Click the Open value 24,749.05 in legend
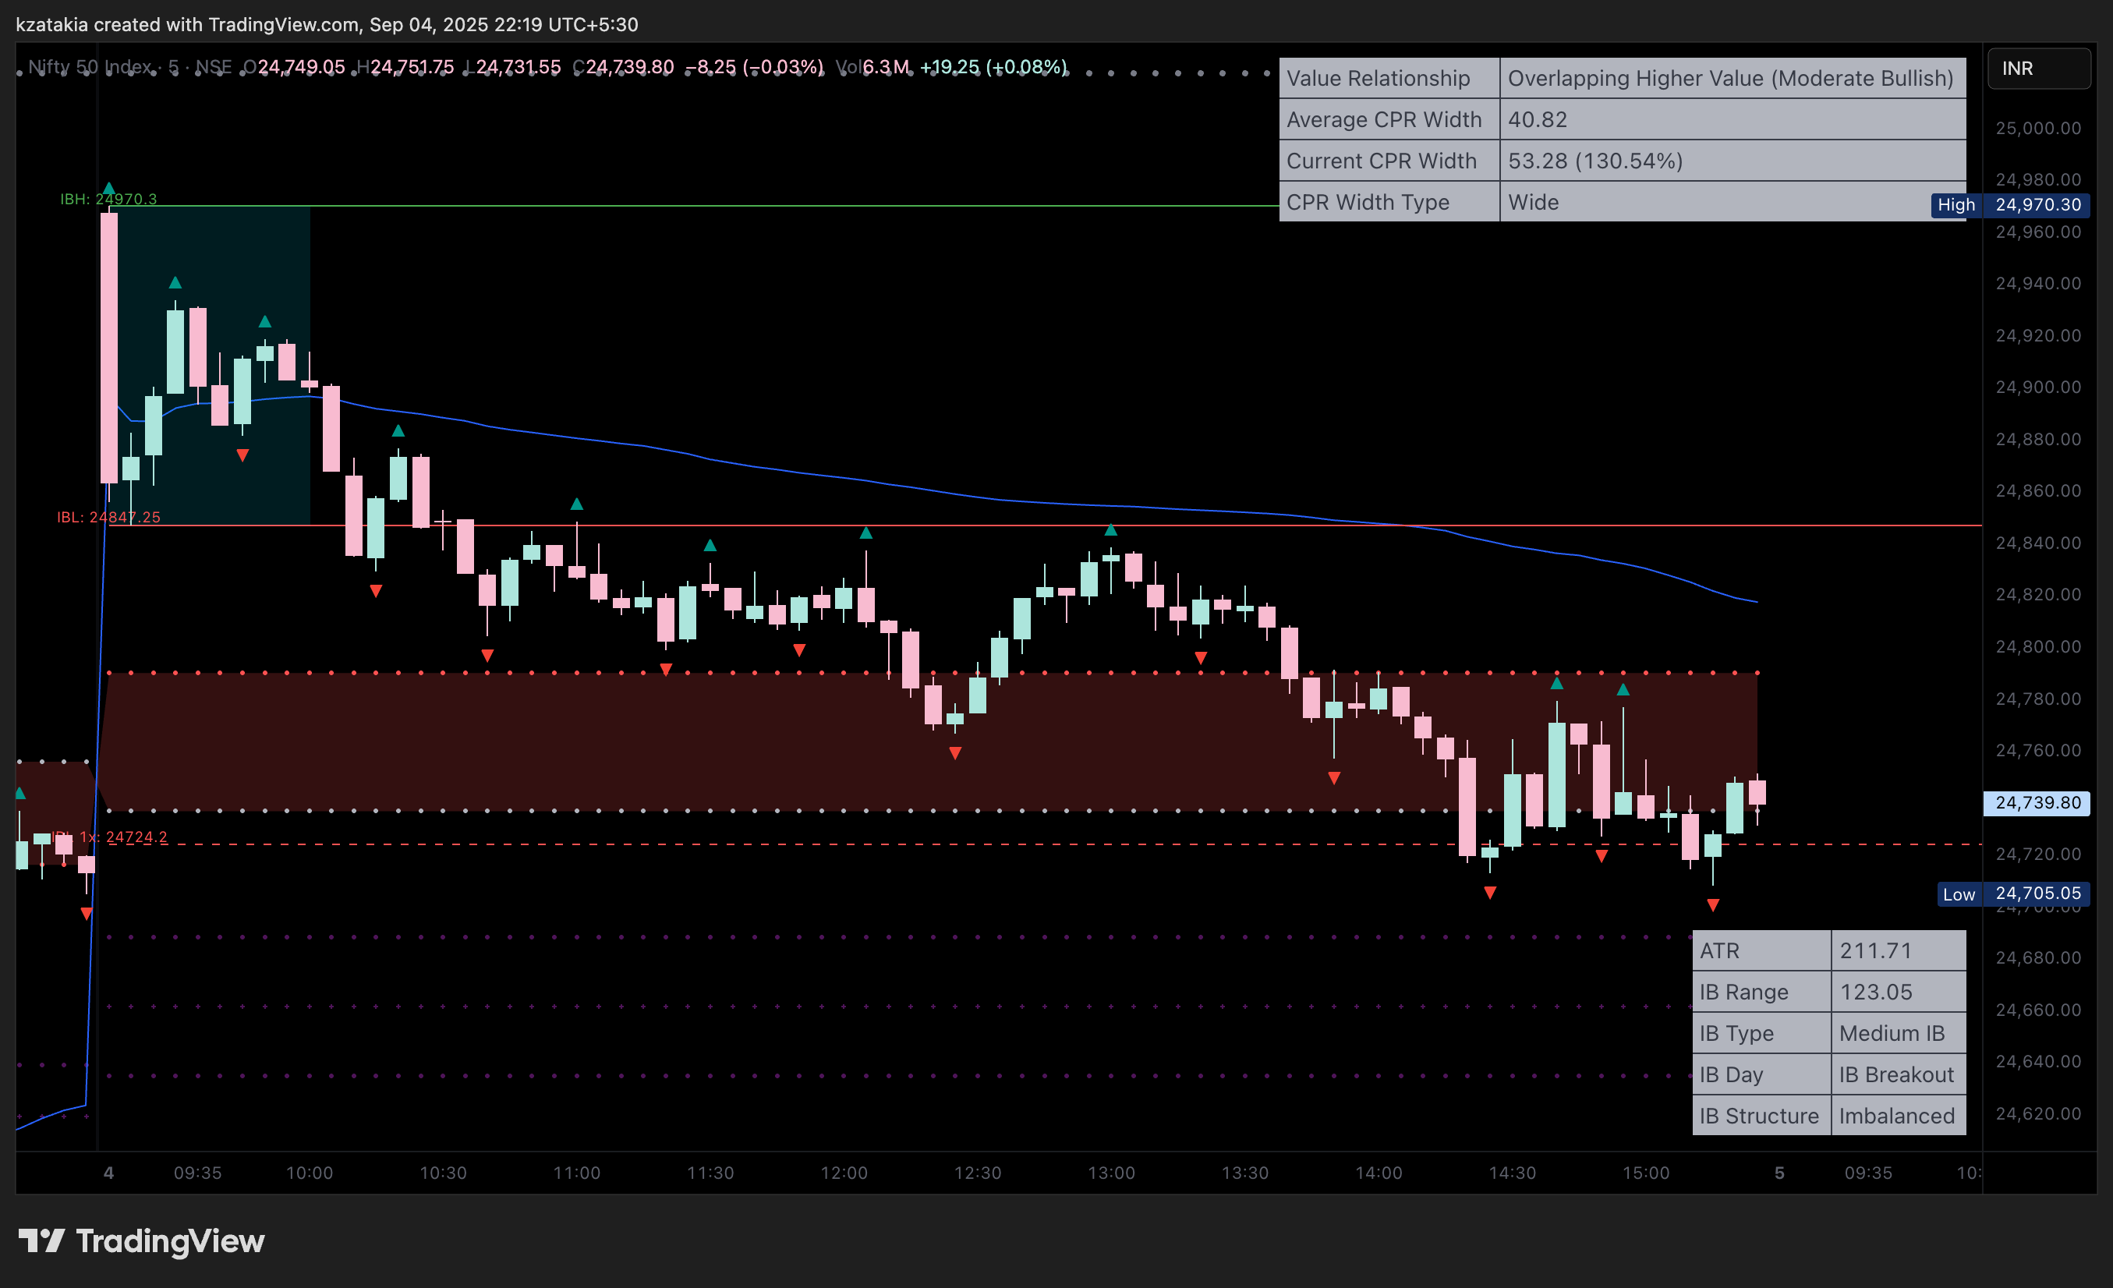The image size is (2113, 1288). tap(301, 66)
